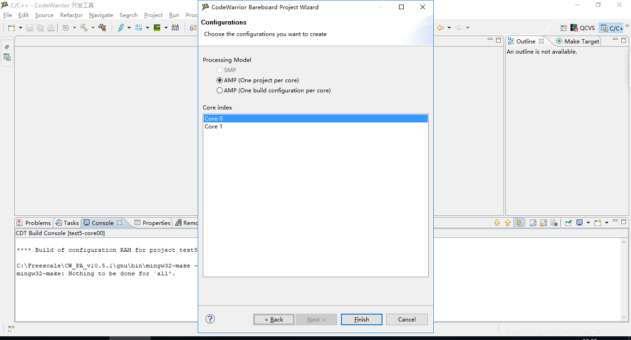The height and width of the screenshot is (340, 631).
Task: Click the green memory chip toolbar icon
Action: [x=157, y=28]
